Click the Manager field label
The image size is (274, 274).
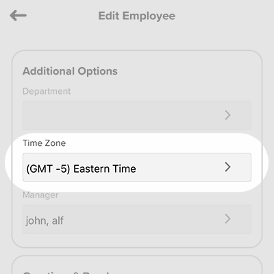(40, 195)
